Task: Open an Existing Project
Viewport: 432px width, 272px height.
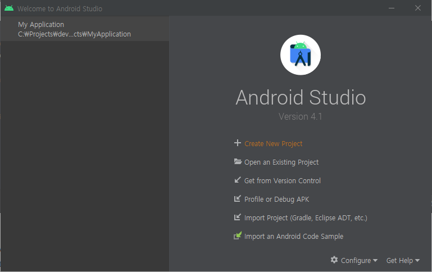Action: click(281, 162)
